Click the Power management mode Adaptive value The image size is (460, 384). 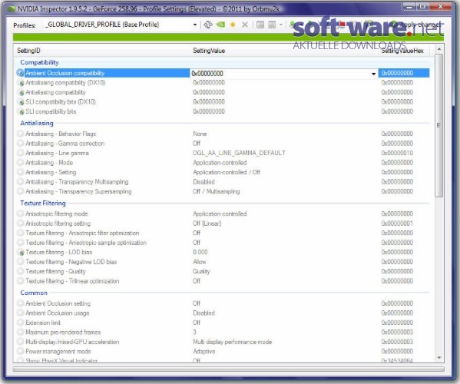pyautogui.click(x=204, y=351)
